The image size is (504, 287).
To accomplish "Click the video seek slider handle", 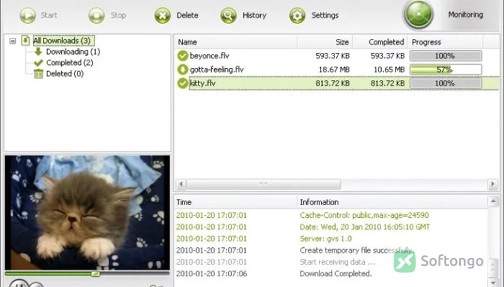I will (x=96, y=274).
